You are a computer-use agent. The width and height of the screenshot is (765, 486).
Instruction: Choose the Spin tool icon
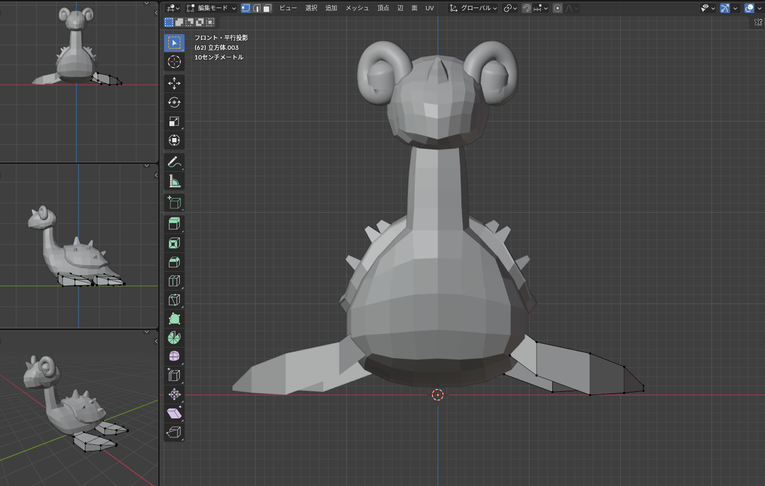pyautogui.click(x=174, y=338)
